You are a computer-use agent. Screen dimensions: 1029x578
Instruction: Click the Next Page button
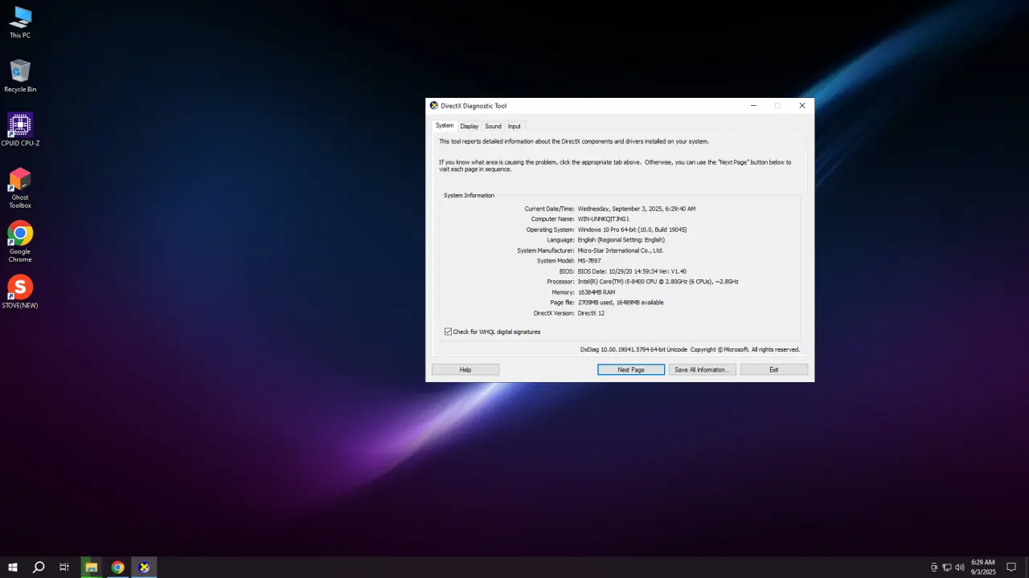(x=631, y=370)
